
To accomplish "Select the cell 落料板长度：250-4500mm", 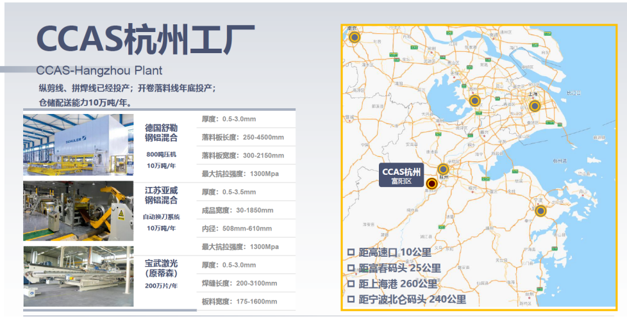I will (246, 137).
